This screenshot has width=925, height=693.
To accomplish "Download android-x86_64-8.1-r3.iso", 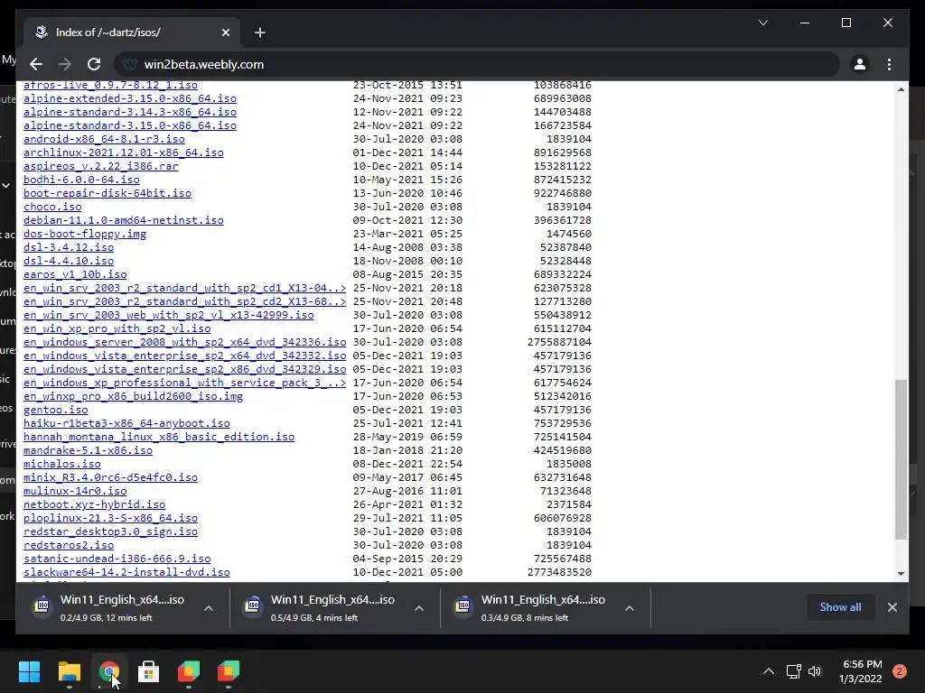I will (x=104, y=139).
